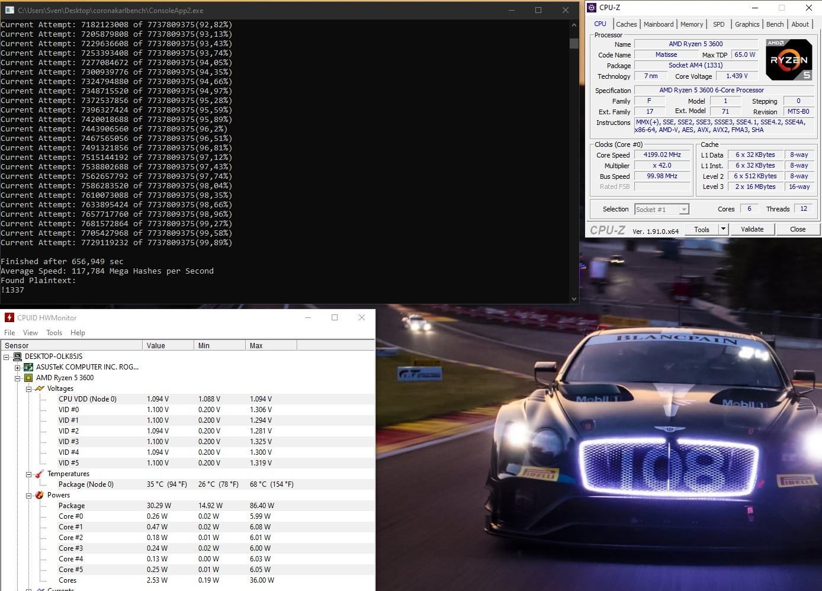822x591 pixels.
Task: Open the Tools dropdown arrow in CPU-Z
Action: pos(723,229)
